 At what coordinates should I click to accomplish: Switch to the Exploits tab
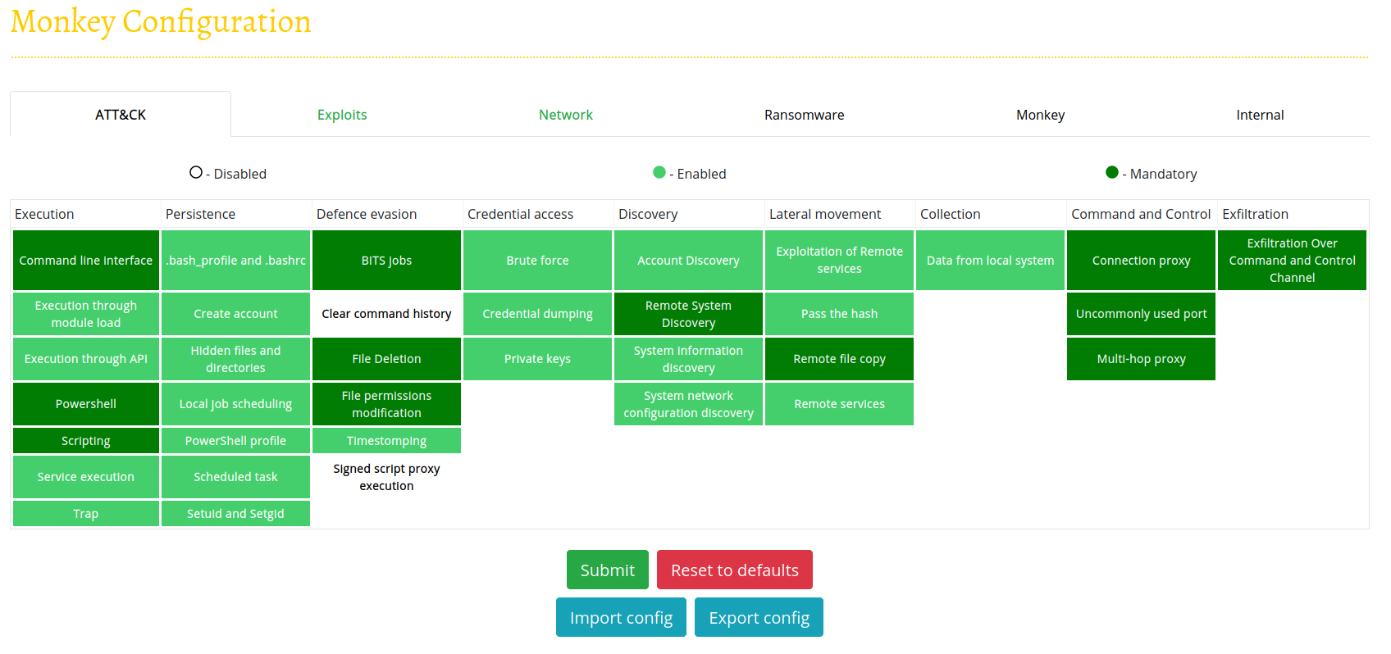point(342,115)
